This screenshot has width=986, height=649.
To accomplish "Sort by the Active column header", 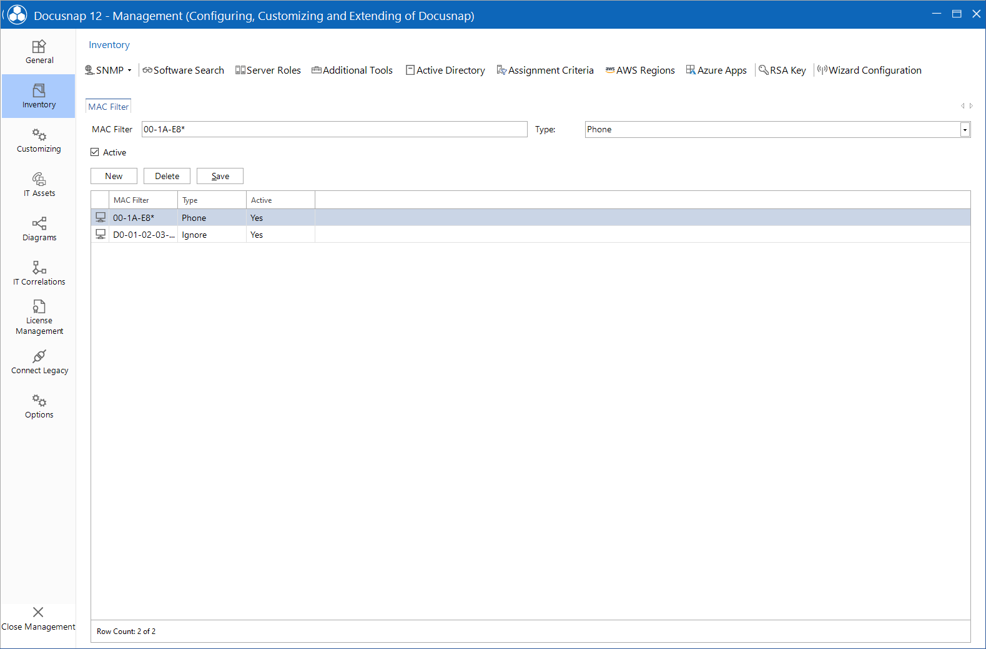I will tap(280, 200).
